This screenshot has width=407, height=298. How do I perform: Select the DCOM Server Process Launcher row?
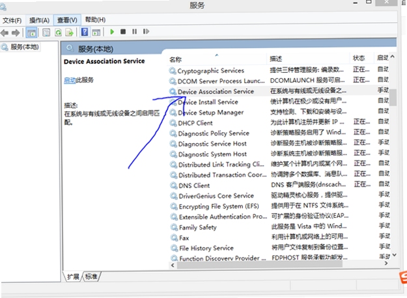pyautogui.click(x=279, y=81)
